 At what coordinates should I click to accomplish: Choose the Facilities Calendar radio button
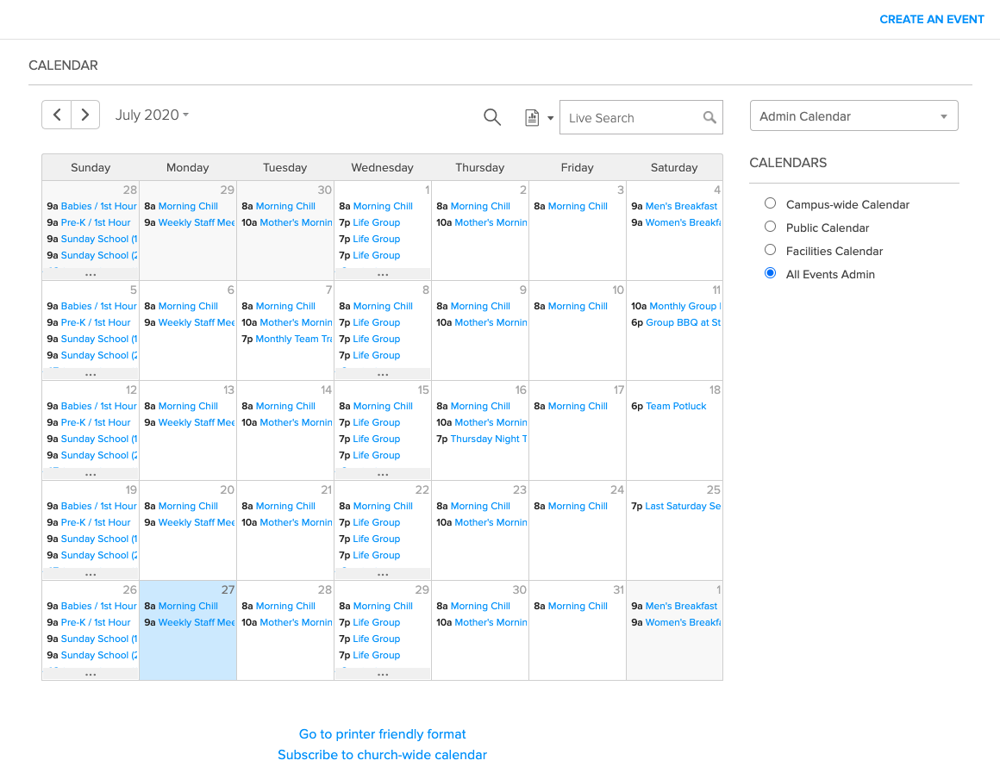click(770, 251)
